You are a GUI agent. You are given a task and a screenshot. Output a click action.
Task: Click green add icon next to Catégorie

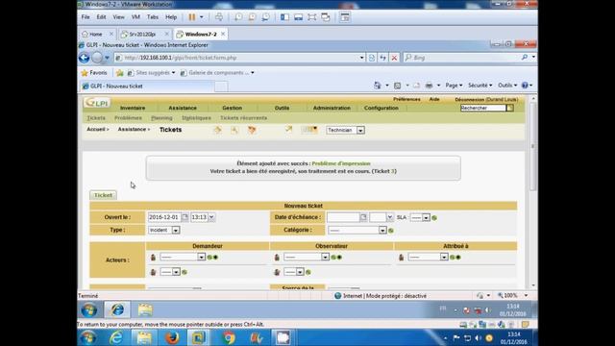click(x=391, y=231)
